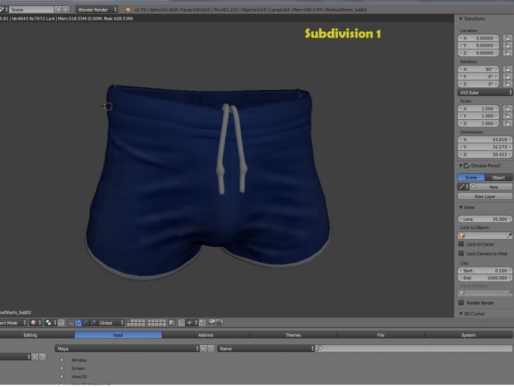This screenshot has height=387, width=514.
Task: Click the New Layer grease pencil button
Action: coord(485,196)
